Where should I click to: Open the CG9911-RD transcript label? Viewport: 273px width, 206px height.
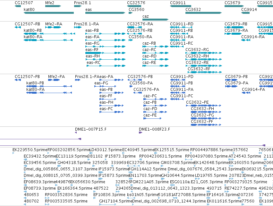[182, 24]
